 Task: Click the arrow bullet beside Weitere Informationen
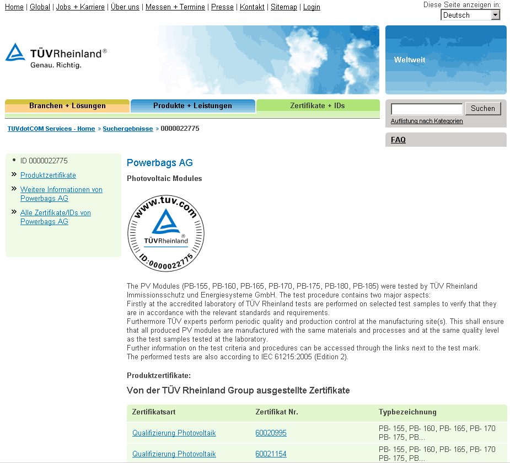coord(14,189)
